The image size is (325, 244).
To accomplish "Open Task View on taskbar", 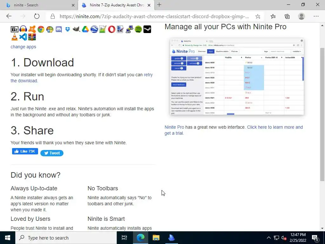I will [x=124, y=238].
